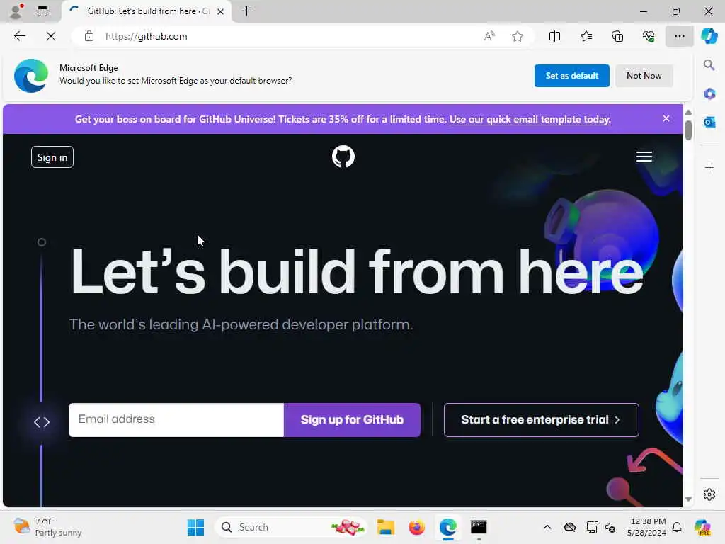This screenshot has height=544, width=725.
Task: Open Microsoft 365 sidebar icon
Action: 709,93
